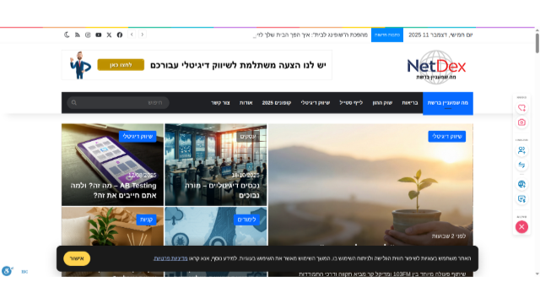540x304 pixels.
Task: Open the Facebook icon in top bar
Action: click(120, 35)
